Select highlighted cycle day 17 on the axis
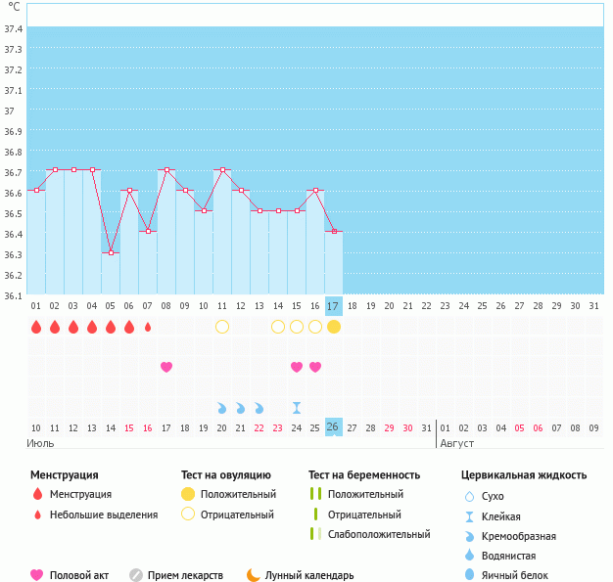The image size is (613, 582). coord(334,305)
